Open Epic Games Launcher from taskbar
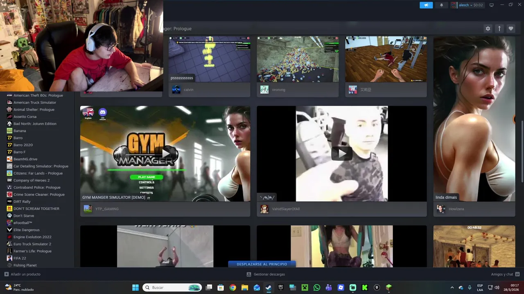524x294 pixels. tap(280, 287)
